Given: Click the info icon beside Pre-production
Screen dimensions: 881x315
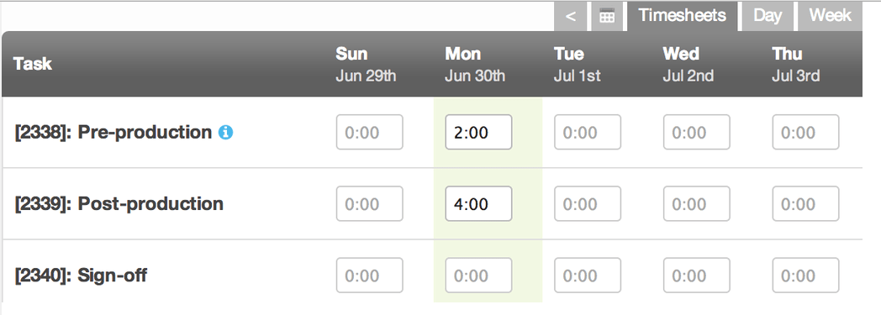Looking at the screenshot, I should point(226,133).
